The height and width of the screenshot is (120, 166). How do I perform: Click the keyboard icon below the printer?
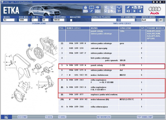tap(85, 11)
